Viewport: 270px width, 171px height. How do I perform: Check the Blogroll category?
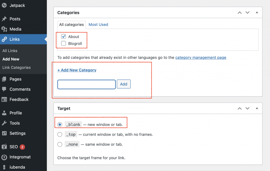tap(63, 43)
